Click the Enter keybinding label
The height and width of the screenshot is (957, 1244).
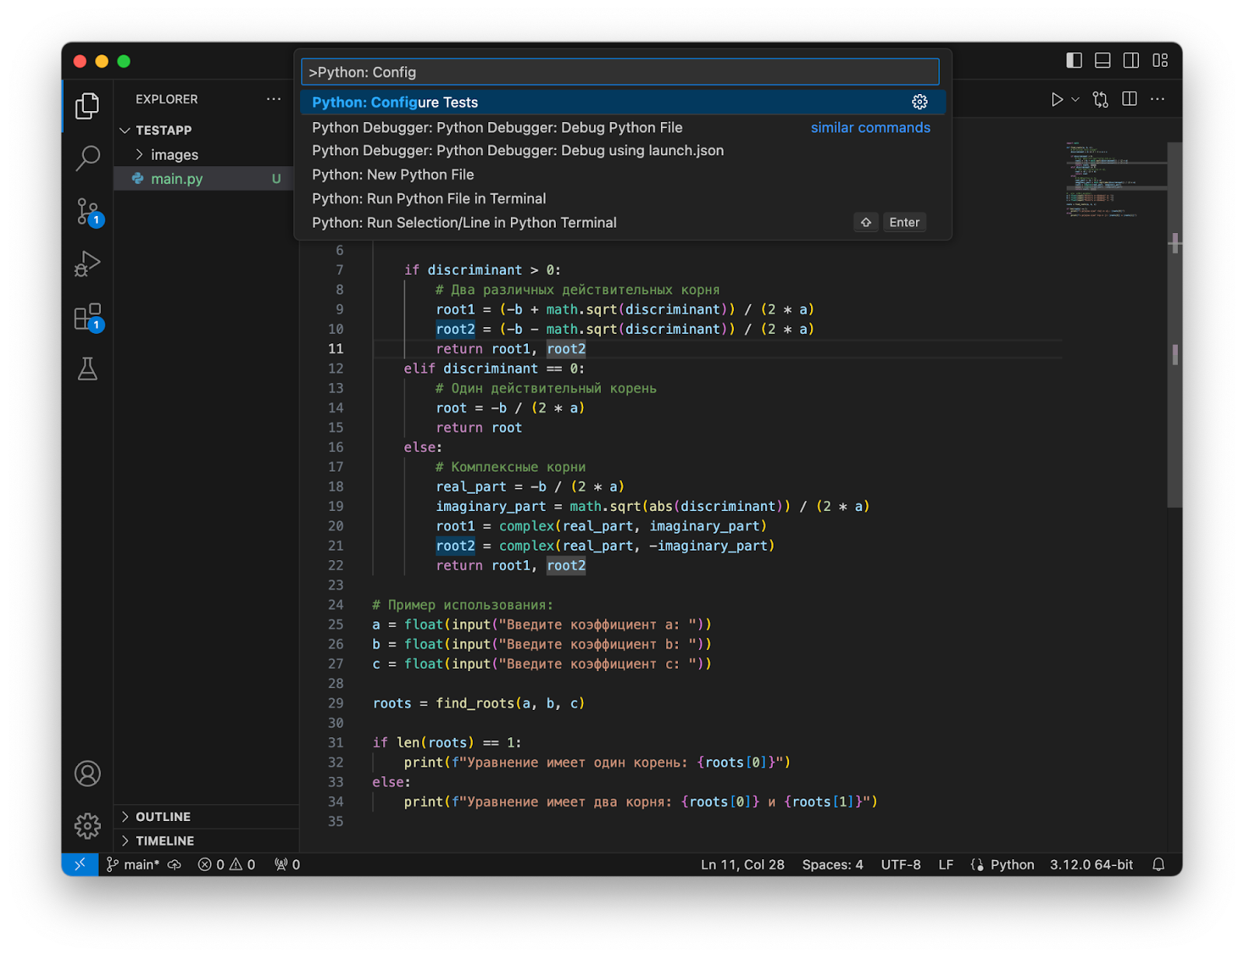point(904,222)
